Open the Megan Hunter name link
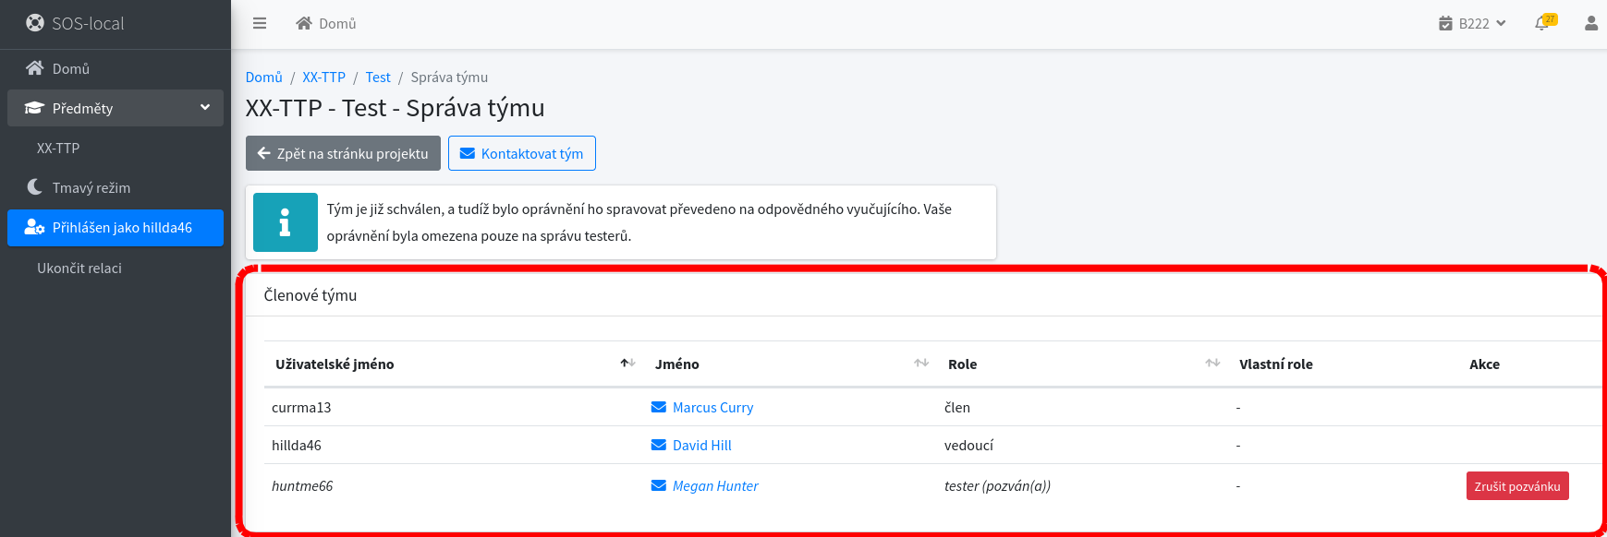 coord(715,485)
